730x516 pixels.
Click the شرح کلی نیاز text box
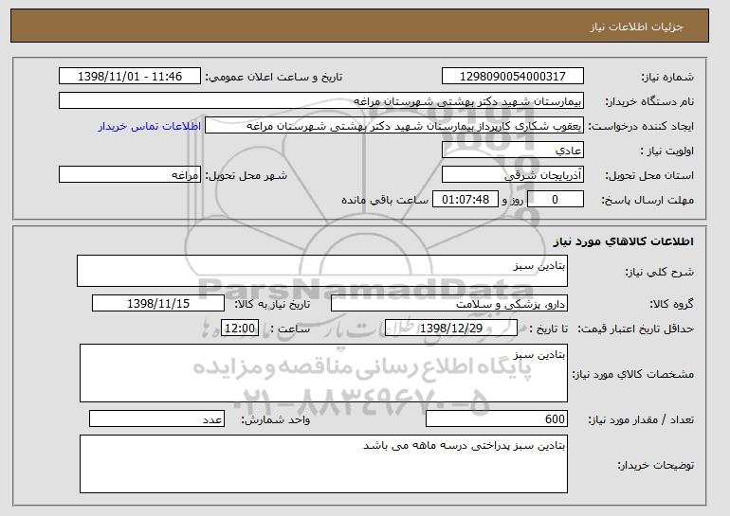(322, 271)
